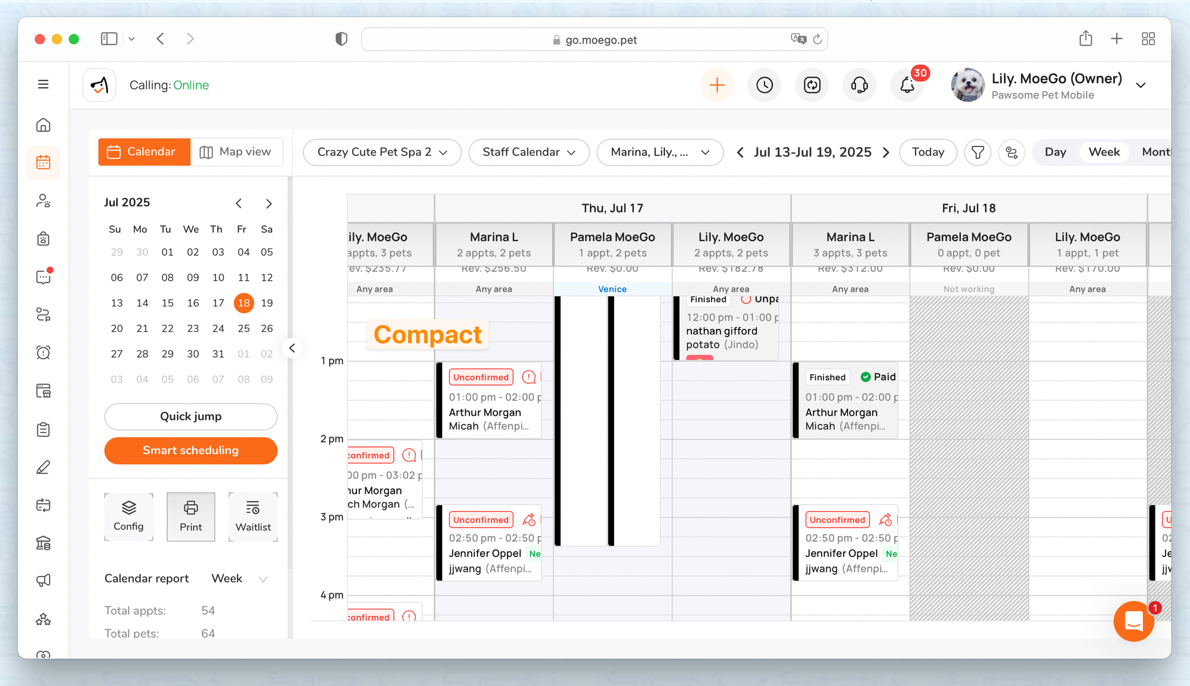Toggle the hamburger navigation menu

point(43,84)
